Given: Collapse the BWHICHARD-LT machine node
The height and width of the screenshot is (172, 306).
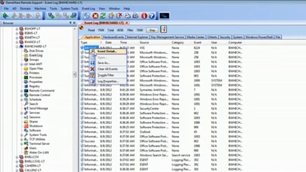Looking at the screenshot, I should [17, 46].
